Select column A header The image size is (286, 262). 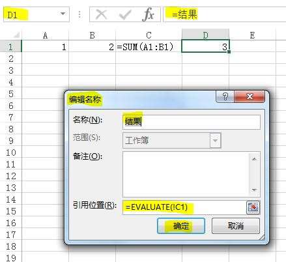pos(45,35)
